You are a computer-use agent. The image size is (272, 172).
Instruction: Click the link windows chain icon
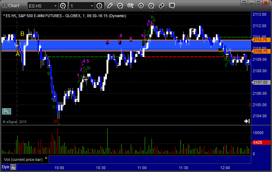(x=162, y=6)
